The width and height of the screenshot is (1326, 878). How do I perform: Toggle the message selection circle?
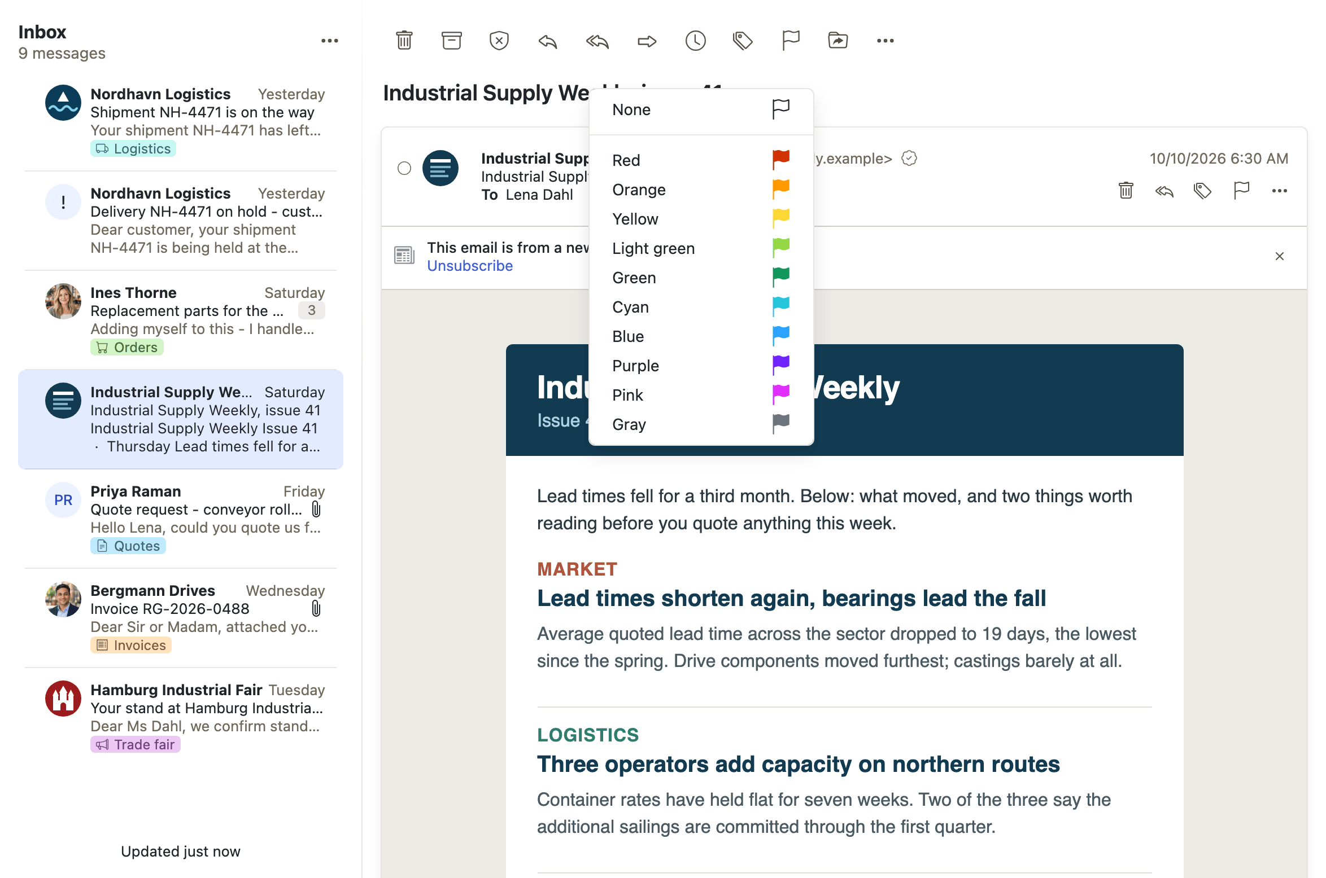pos(404,168)
